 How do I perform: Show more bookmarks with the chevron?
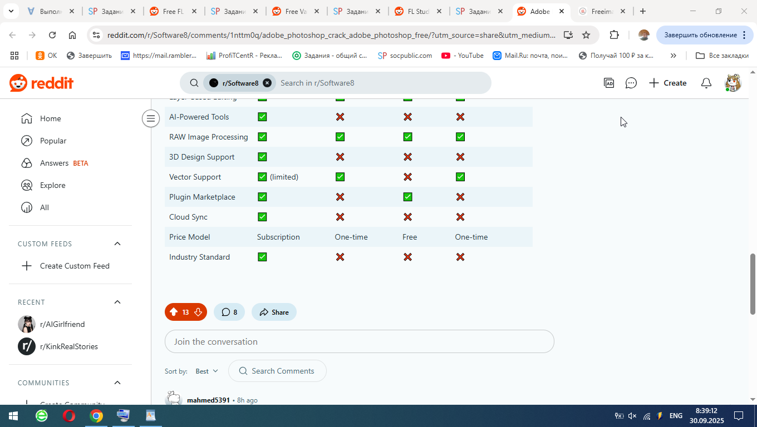pos(673,56)
